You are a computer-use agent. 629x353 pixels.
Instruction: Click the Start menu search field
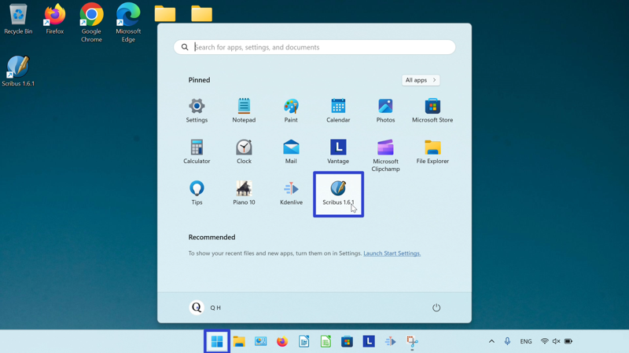[314, 47]
